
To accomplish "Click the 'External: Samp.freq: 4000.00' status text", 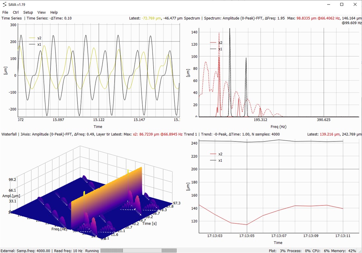I will 25,251.
